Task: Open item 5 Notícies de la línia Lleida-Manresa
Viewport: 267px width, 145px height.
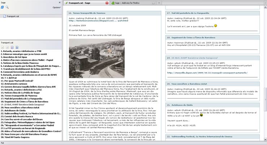Action: 19,63
